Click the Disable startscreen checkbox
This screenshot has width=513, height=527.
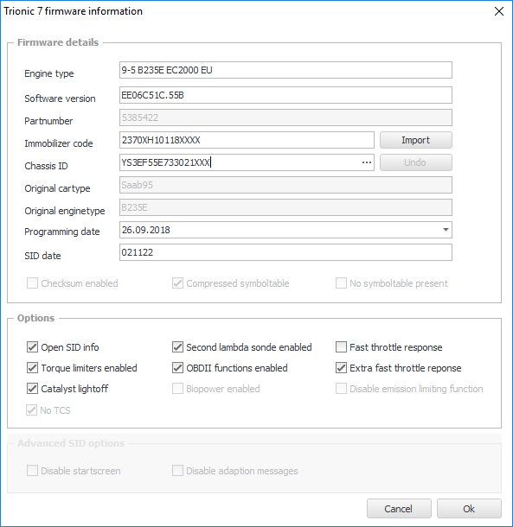click(32, 471)
